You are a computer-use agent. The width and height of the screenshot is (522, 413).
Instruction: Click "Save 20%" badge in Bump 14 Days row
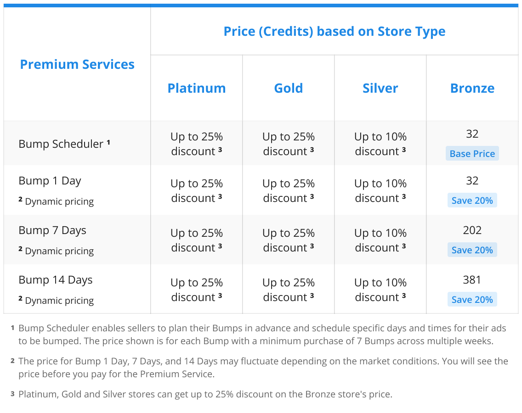tap(472, 300)
